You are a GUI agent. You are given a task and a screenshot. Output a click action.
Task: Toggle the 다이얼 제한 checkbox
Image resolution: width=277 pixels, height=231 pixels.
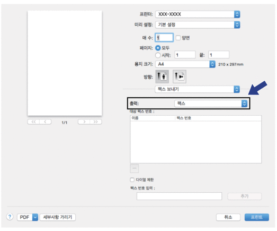coord(132,180)
